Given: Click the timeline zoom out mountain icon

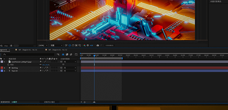Looking at the screenshot, I should (x=81, y=102).
